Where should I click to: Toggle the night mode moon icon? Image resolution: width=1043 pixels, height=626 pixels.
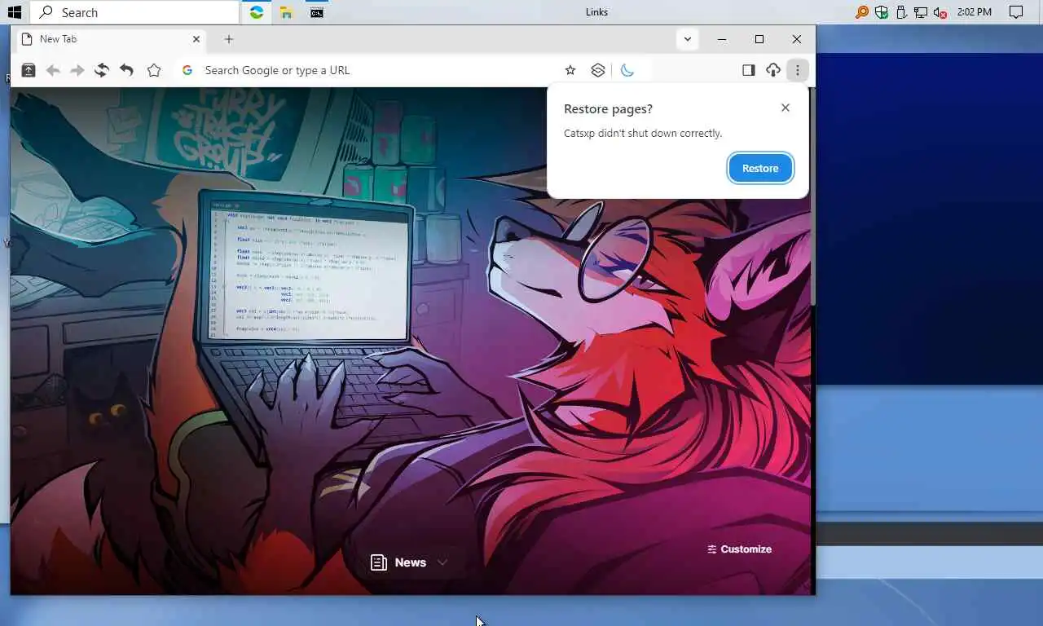point(627,70)
